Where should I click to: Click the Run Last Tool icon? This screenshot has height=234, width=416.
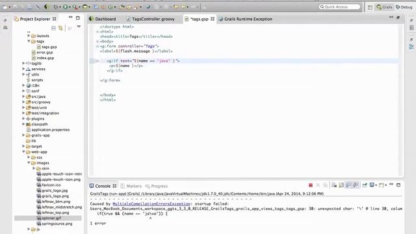click(75, 7)
